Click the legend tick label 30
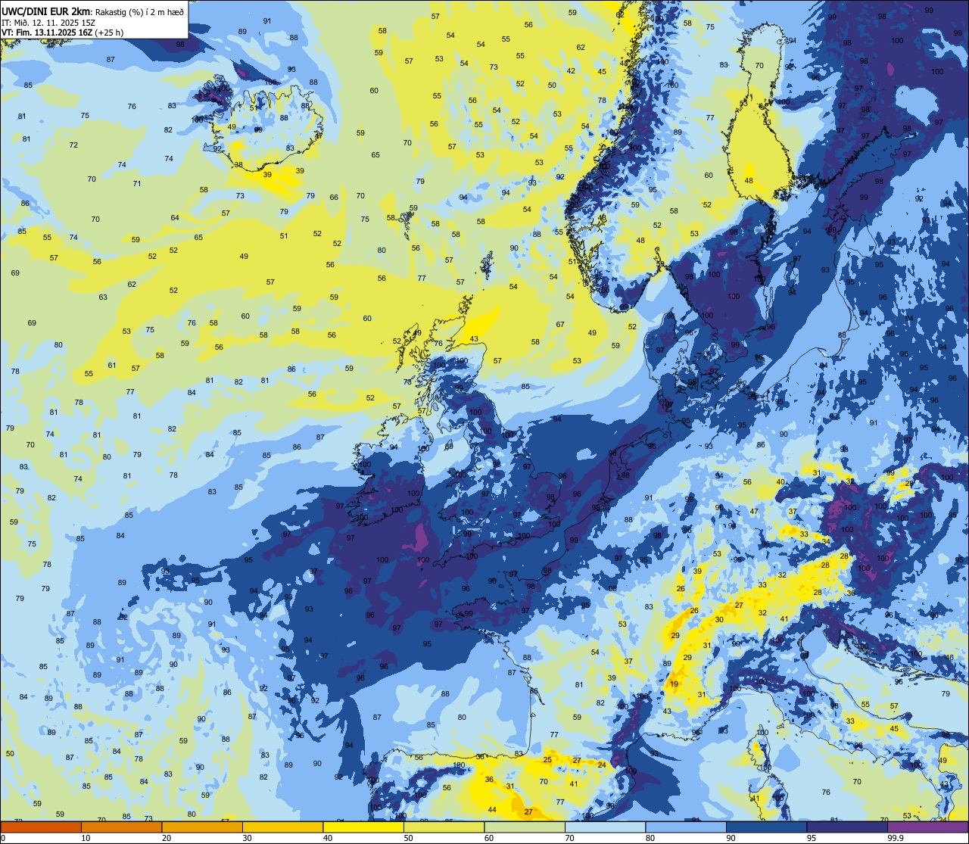The height and width of the screenshot is (844, 969). click(x=247, y=838)
